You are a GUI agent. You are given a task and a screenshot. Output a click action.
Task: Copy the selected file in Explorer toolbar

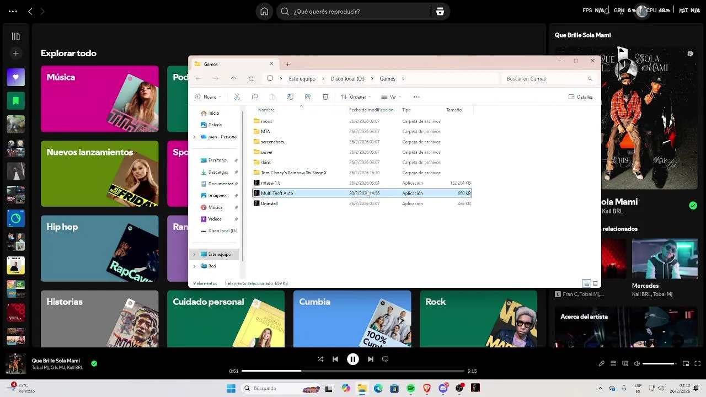(x=255, y=97)
